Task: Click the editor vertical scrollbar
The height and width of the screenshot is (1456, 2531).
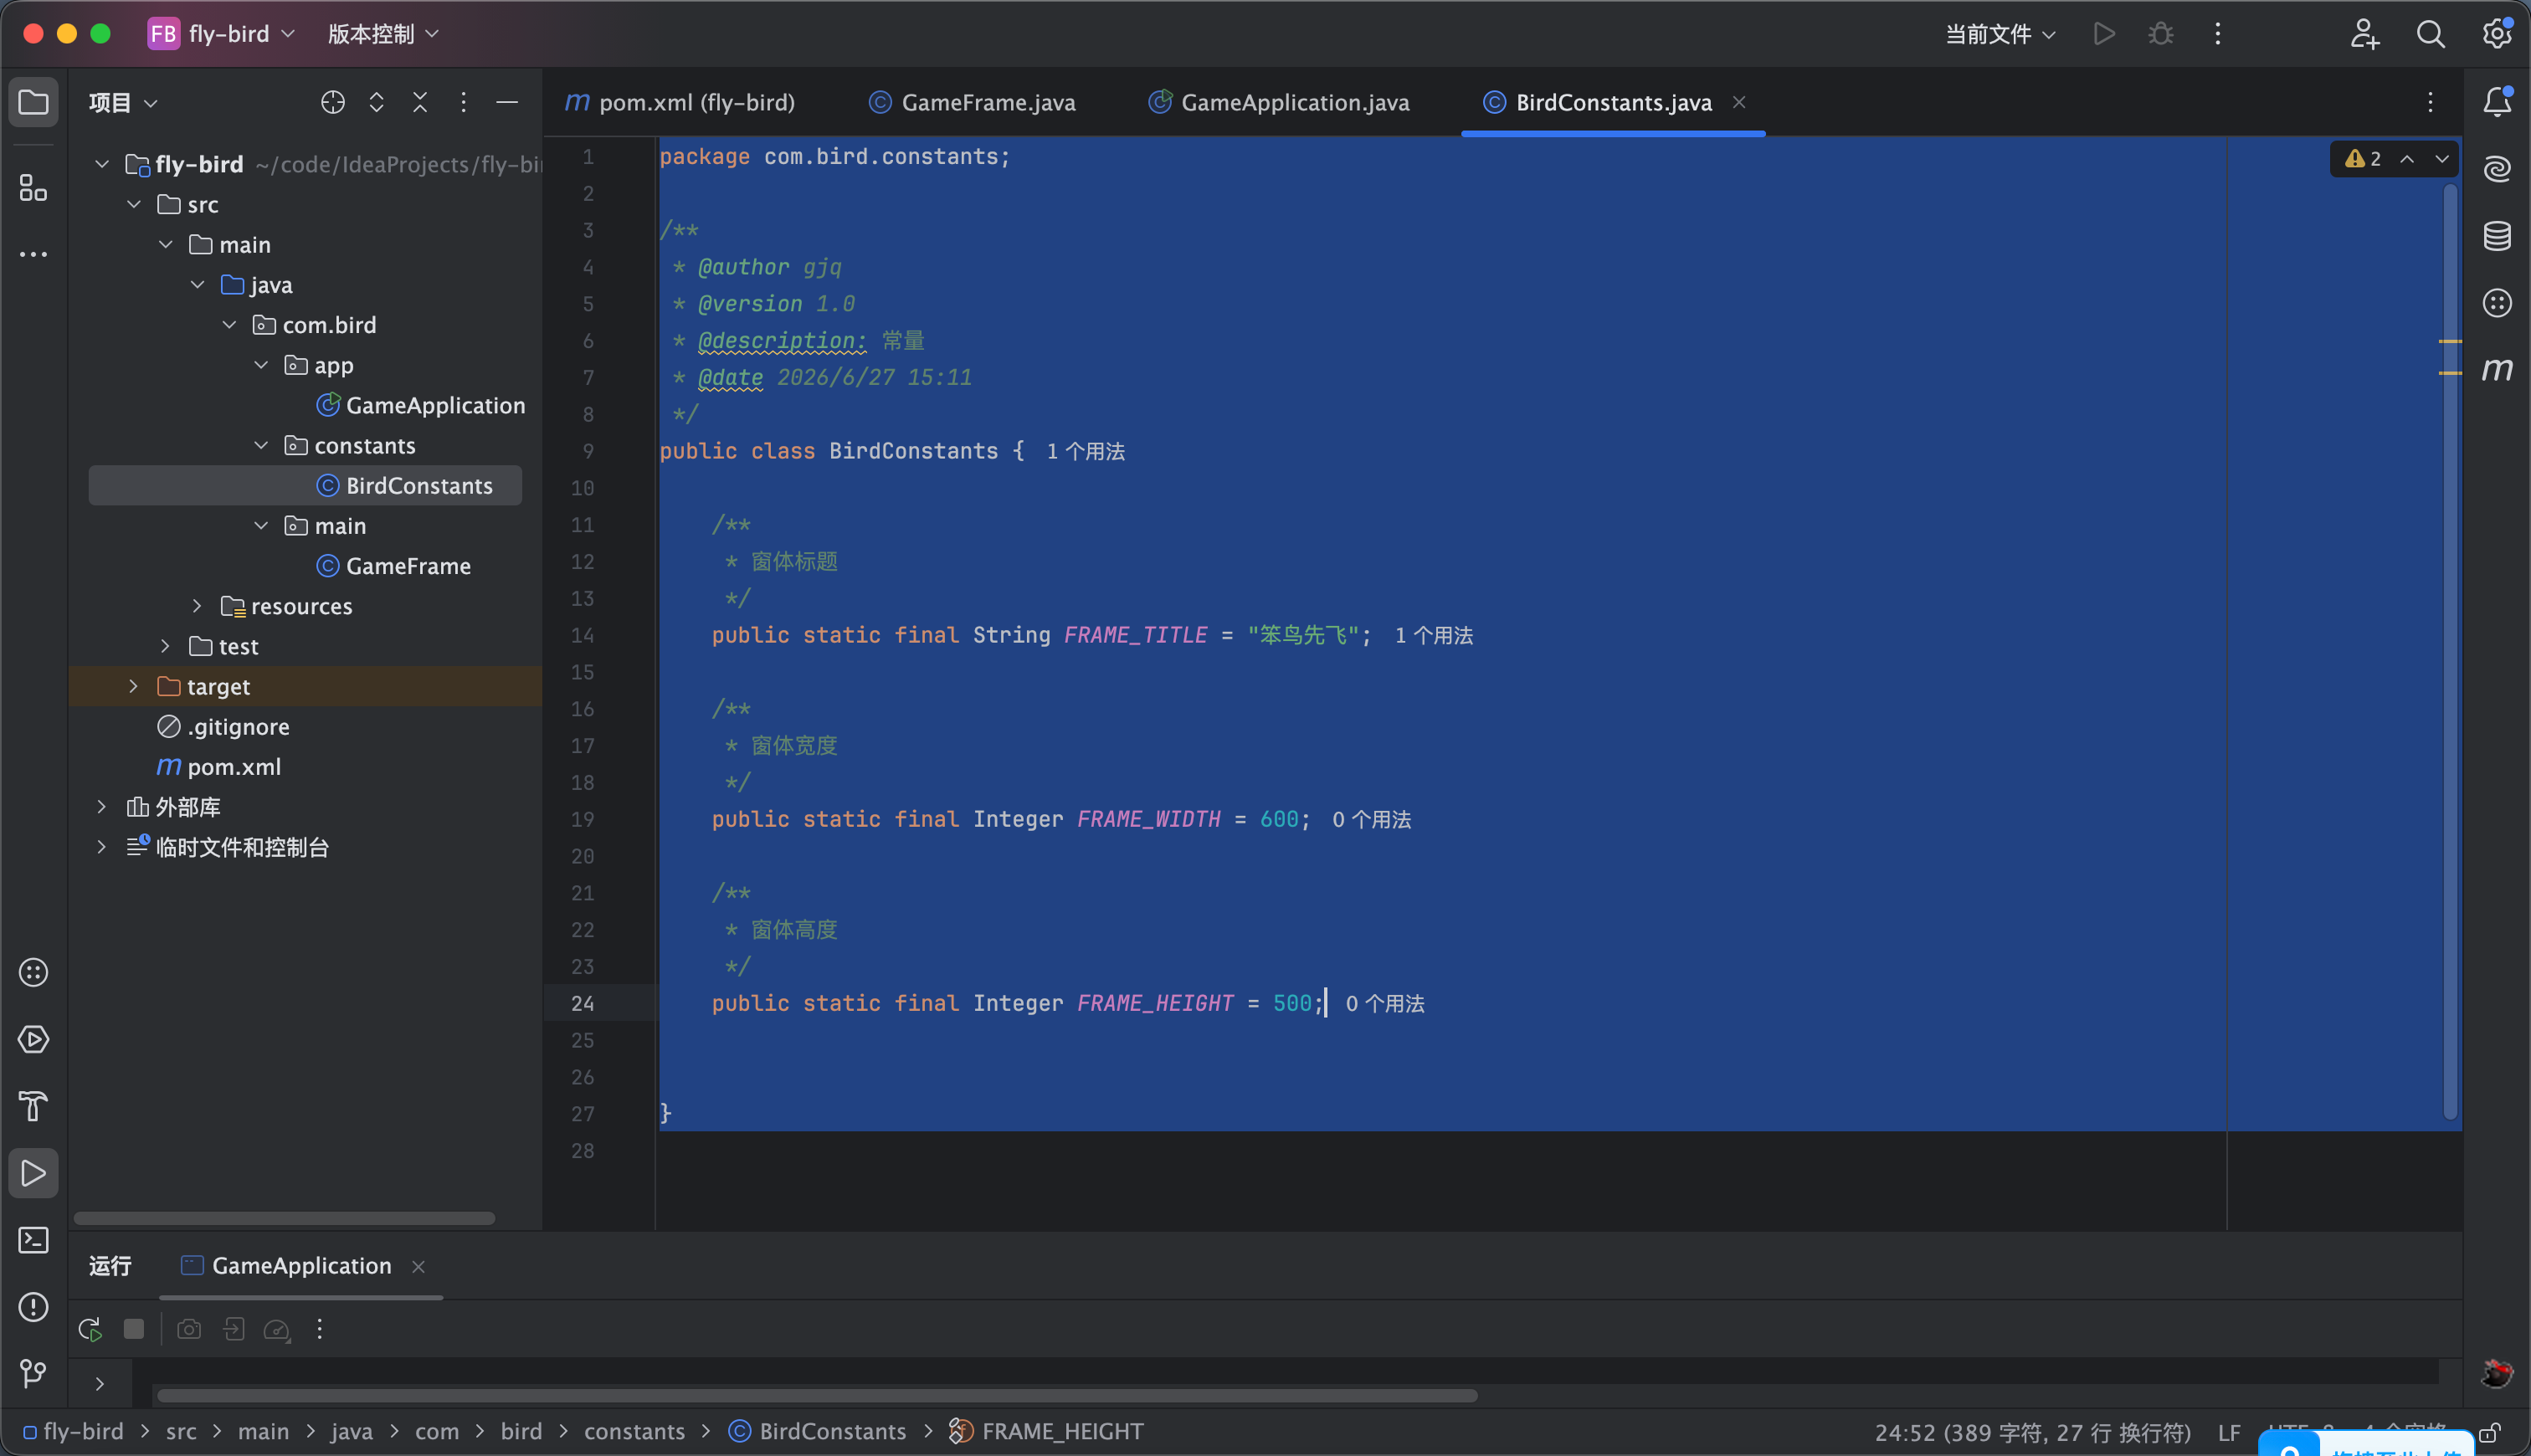Action: point(2450,650)
